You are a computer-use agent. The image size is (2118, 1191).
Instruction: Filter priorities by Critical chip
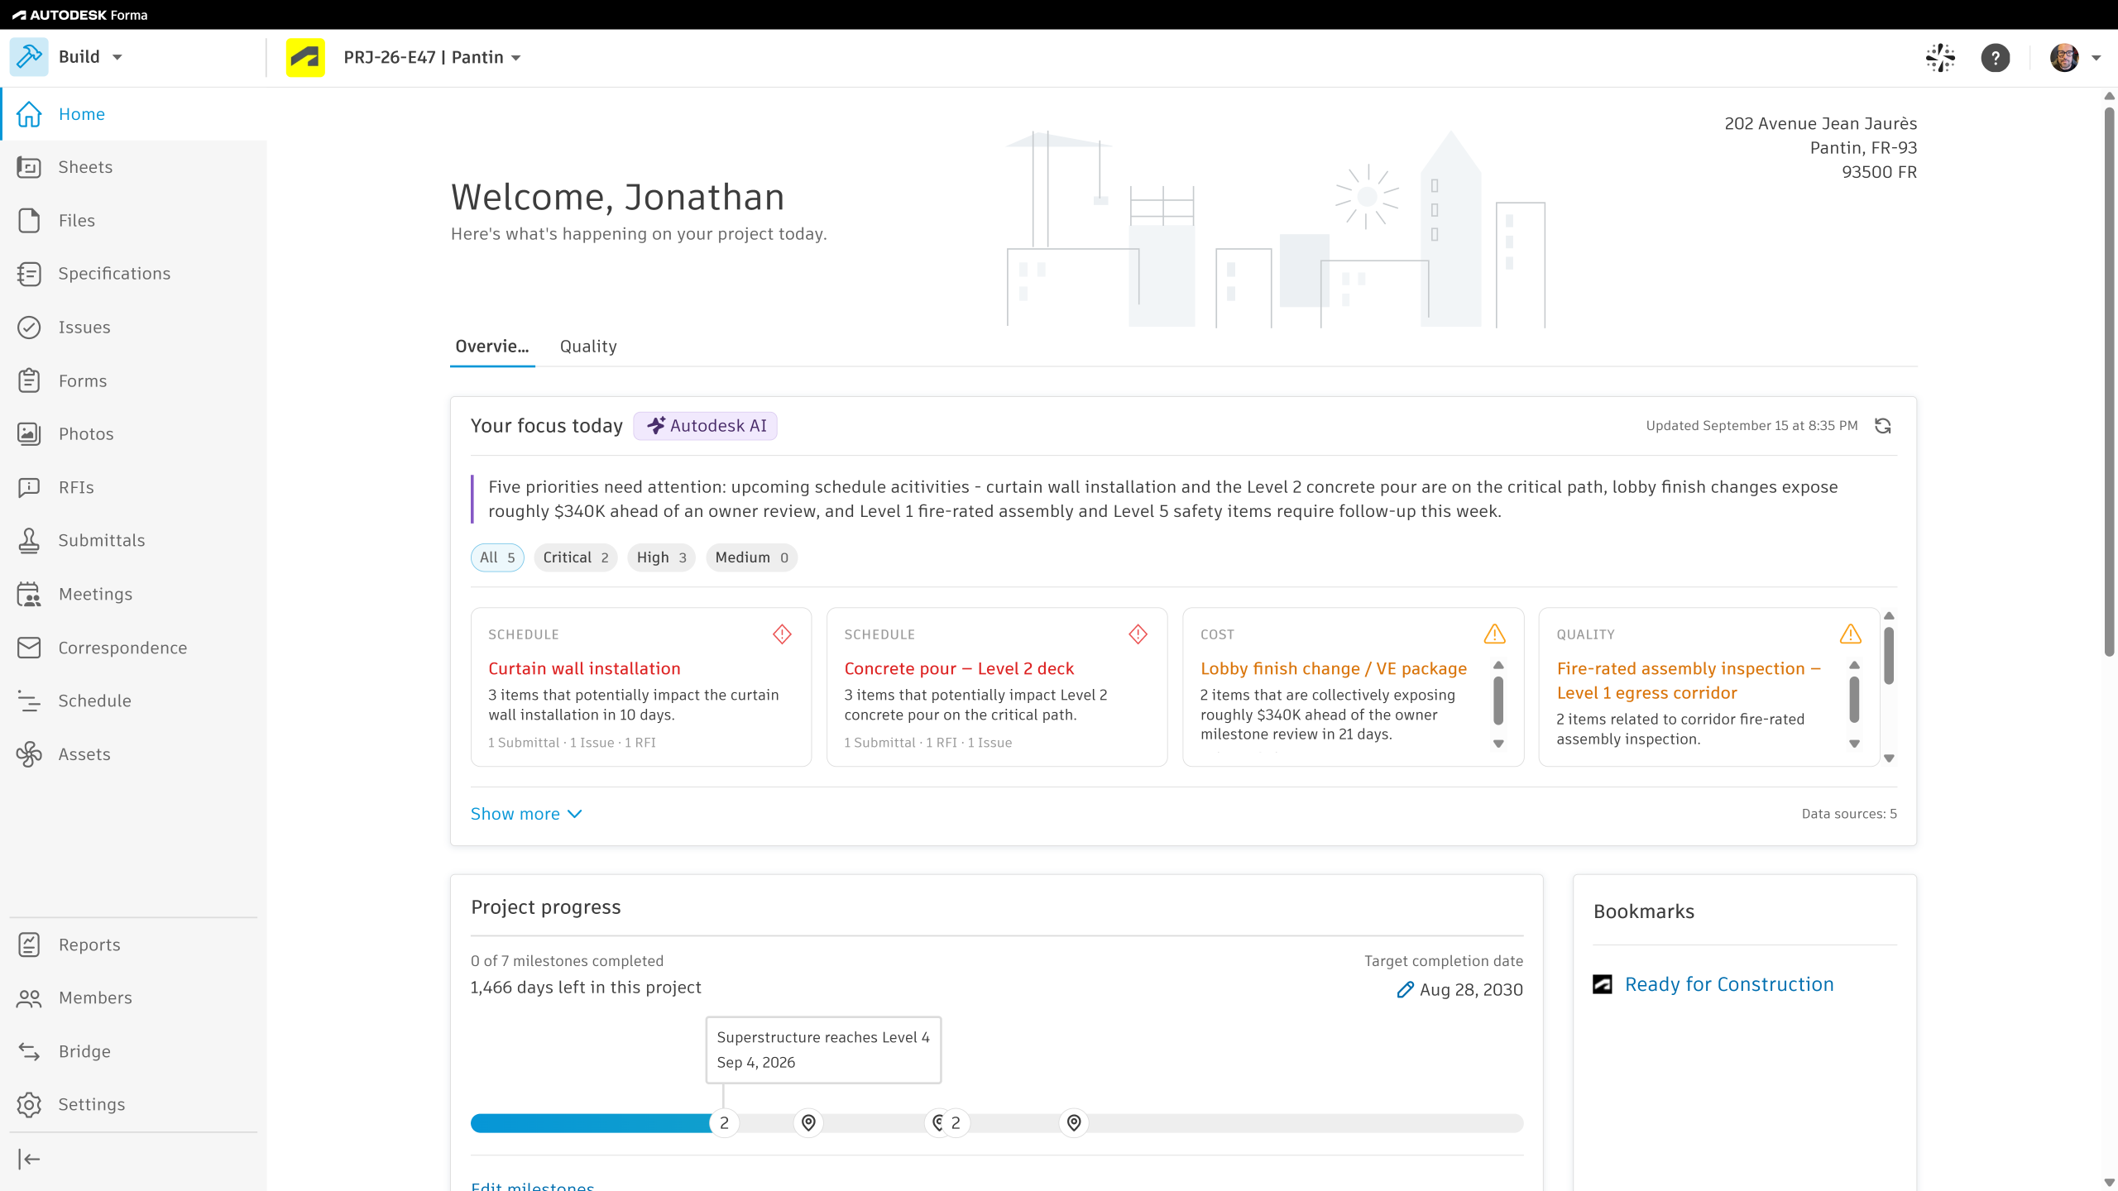tap(576, 557)
